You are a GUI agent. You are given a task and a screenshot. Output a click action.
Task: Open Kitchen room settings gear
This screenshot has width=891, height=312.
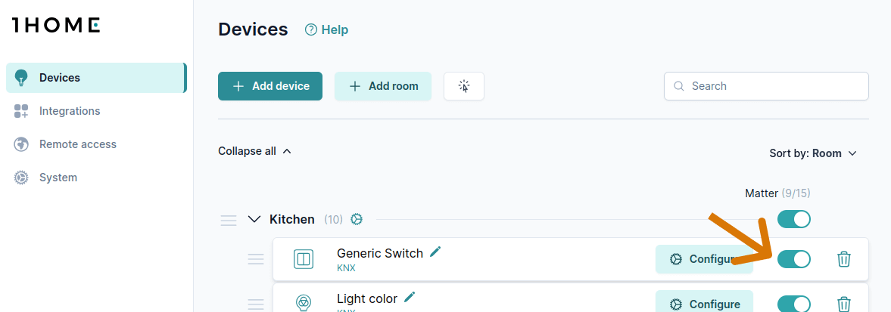point(357,219)
